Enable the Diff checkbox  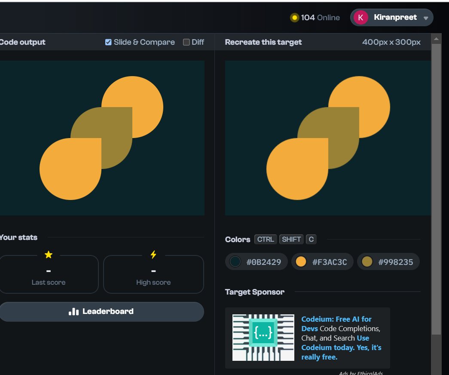pos(186,42)
